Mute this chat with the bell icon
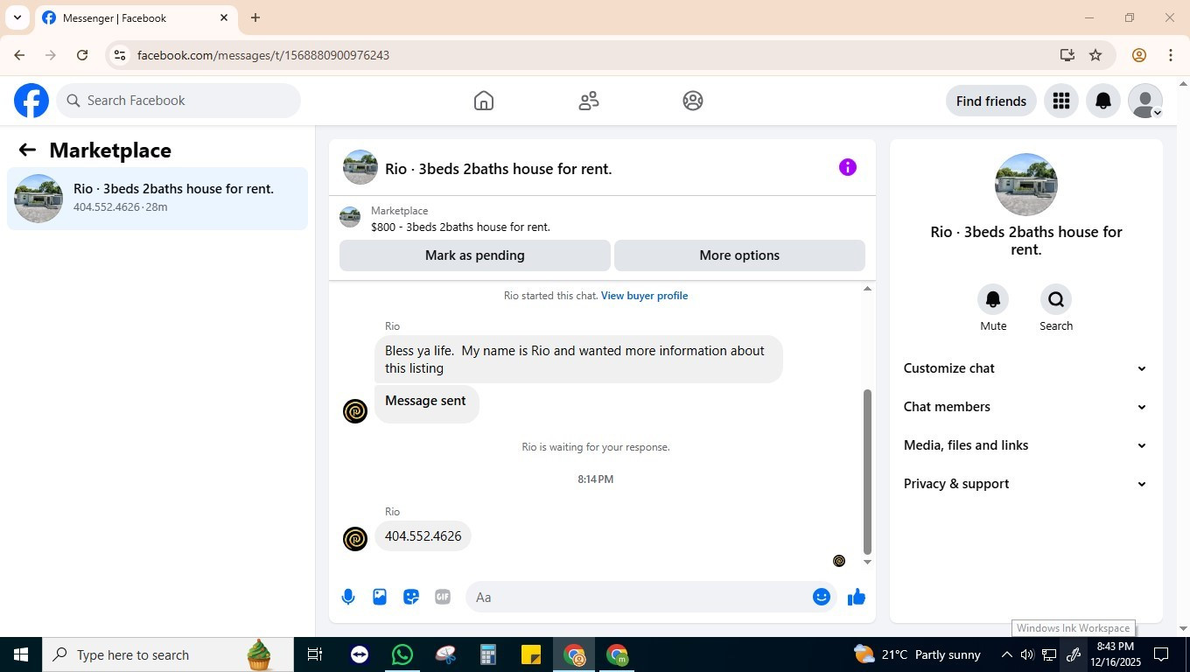Screen dimensions: 1190x672 tap(993, 299)
